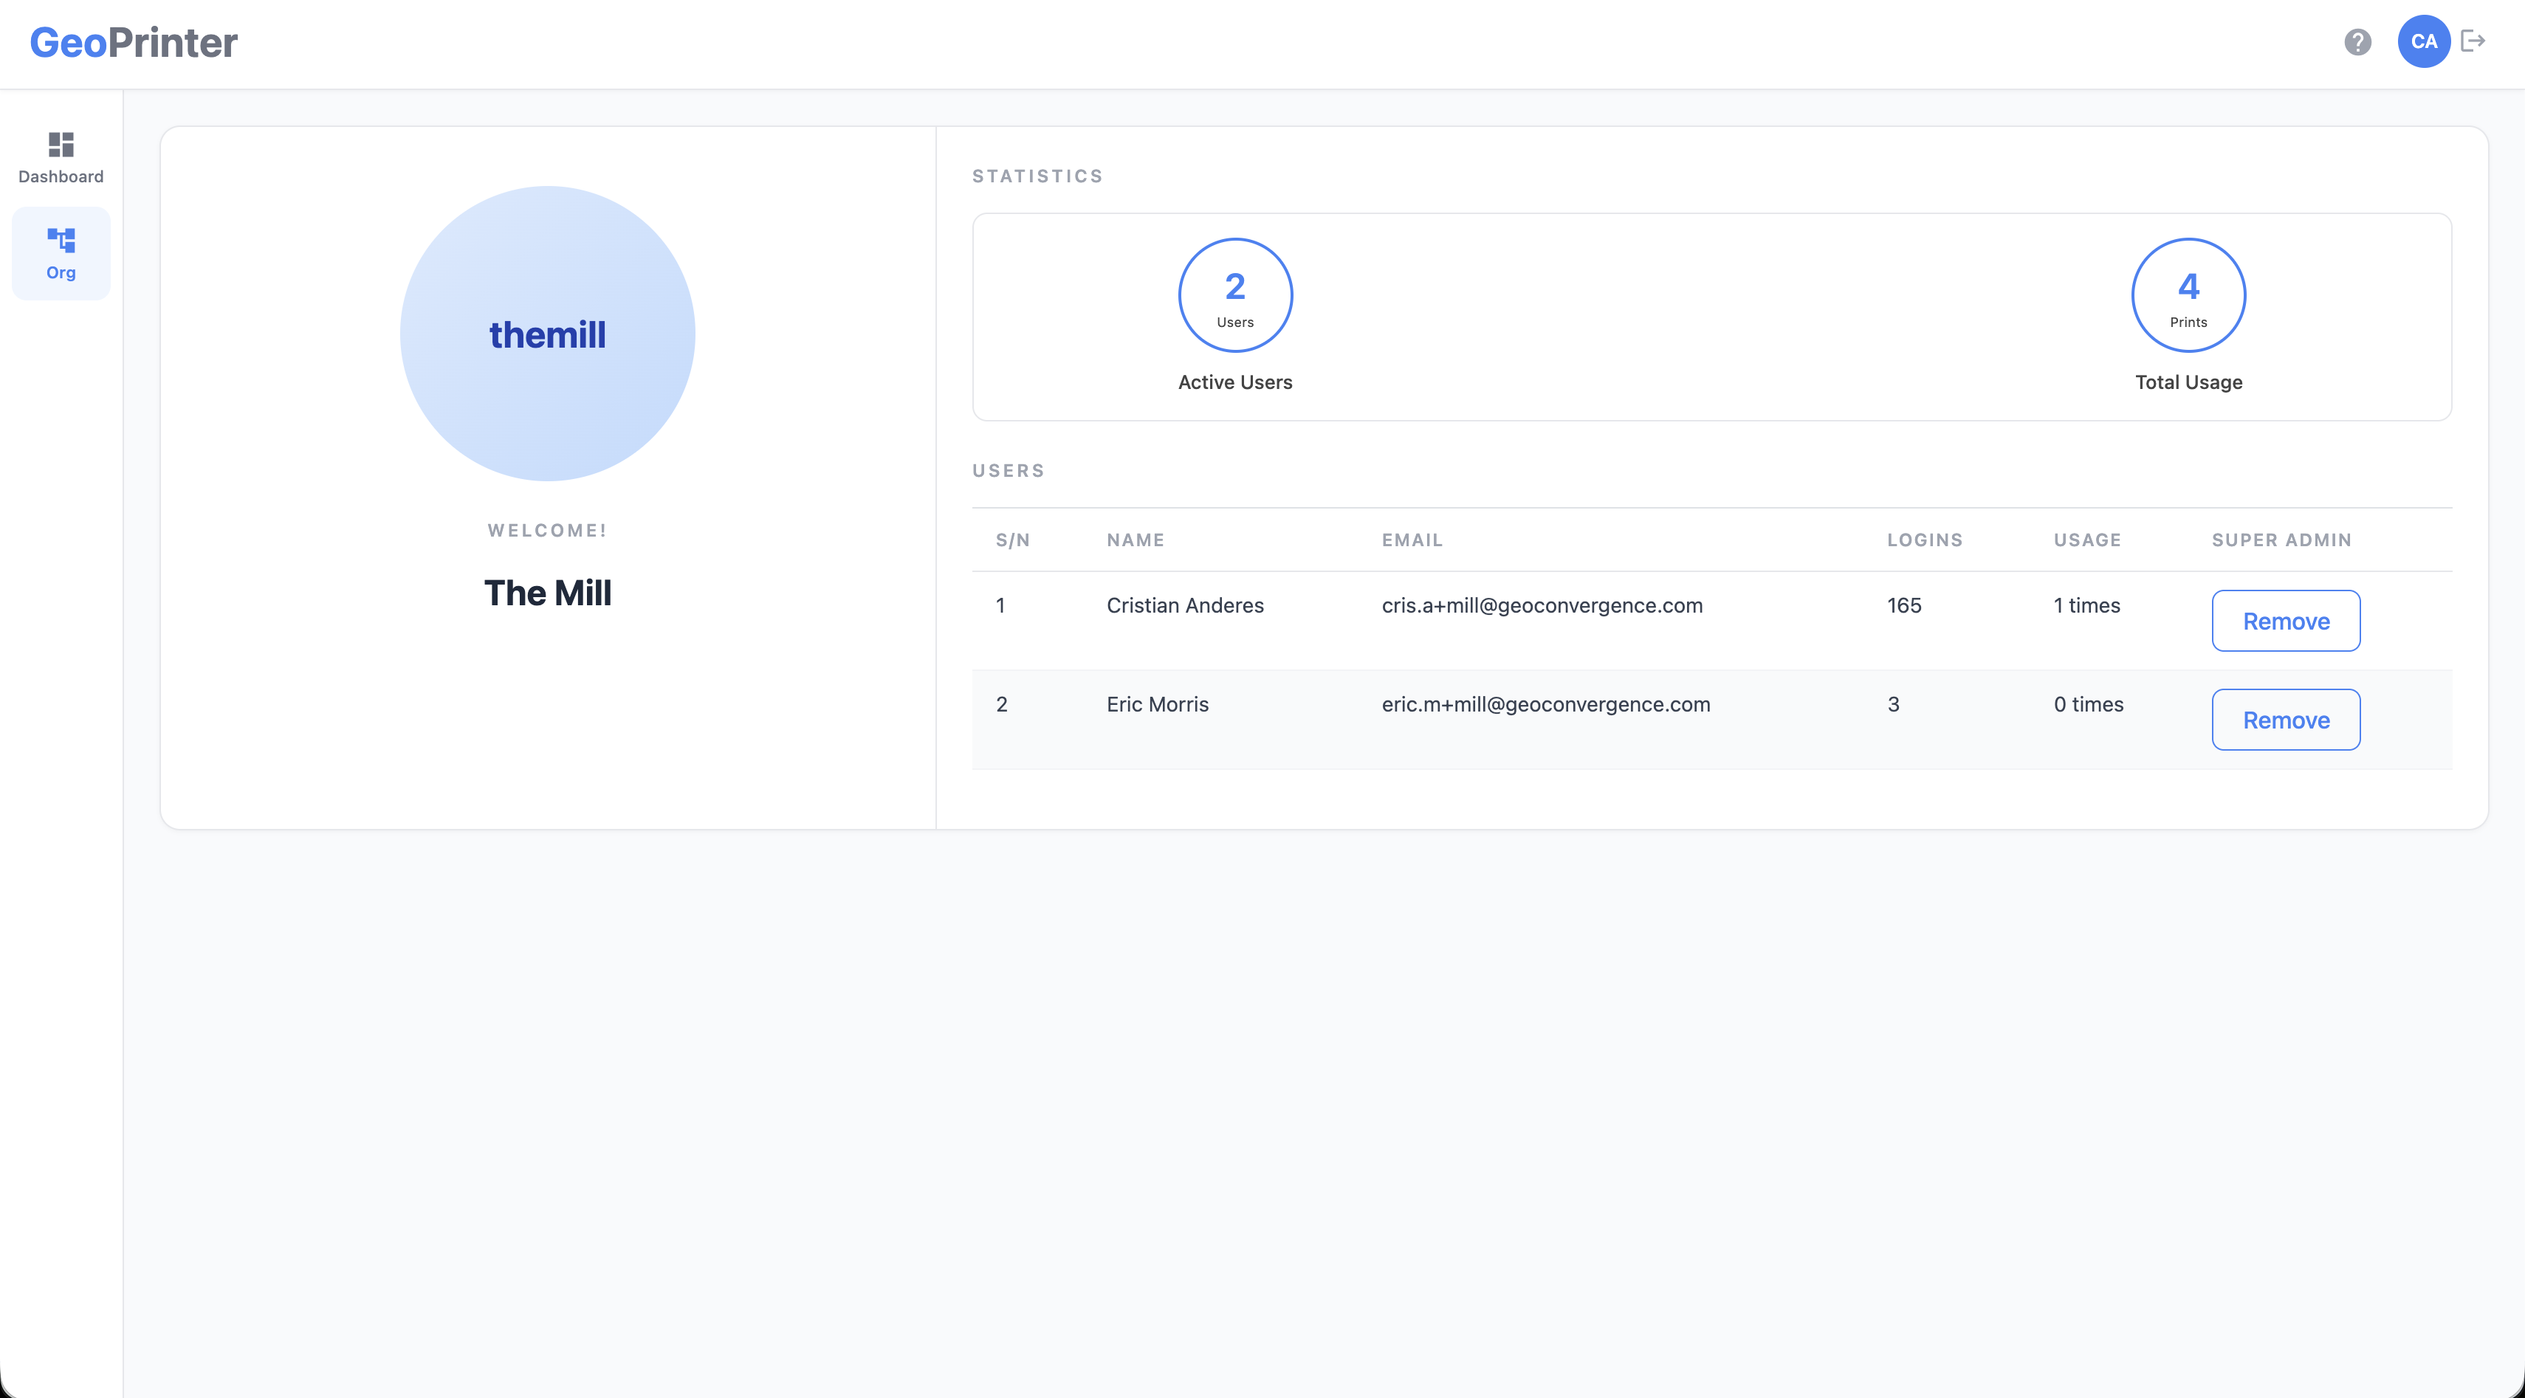2525x1398 pixels.
Task: Click the USAGE column header
Action: (2088, 540)
